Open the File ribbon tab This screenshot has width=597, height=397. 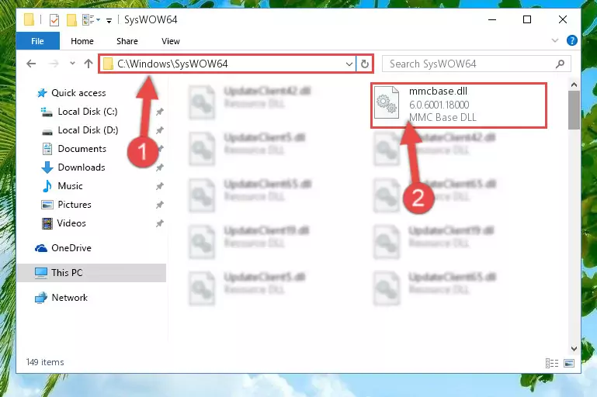coord(38,41)
